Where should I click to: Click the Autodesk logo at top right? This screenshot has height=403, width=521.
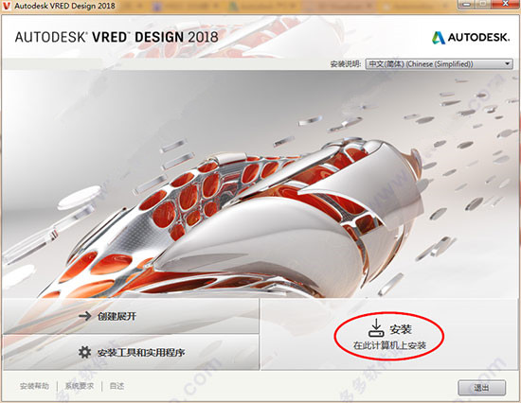coord(471,38)
